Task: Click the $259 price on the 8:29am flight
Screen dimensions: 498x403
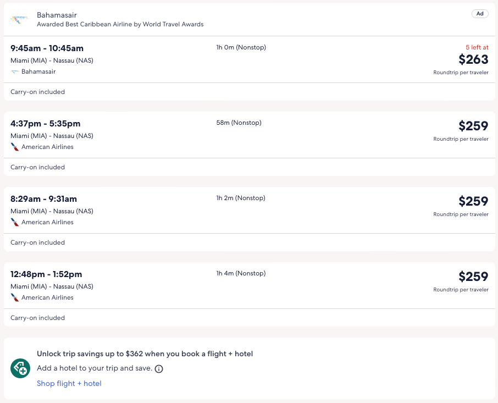Action: [x=473, y=201]
